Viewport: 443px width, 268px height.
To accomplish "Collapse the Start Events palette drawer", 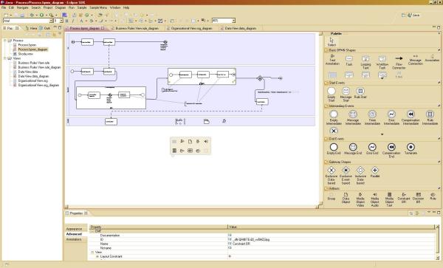I will (337, 83).
